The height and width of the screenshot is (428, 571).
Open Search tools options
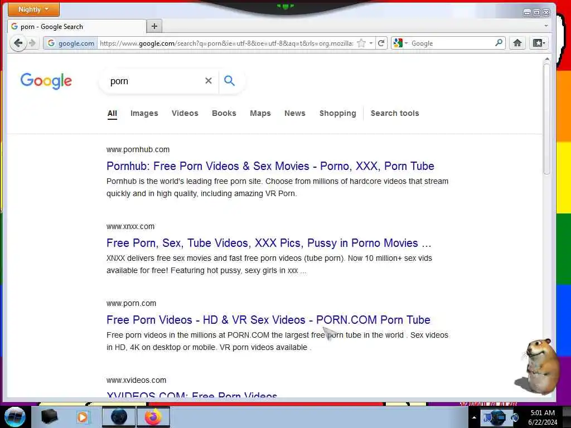395,113
